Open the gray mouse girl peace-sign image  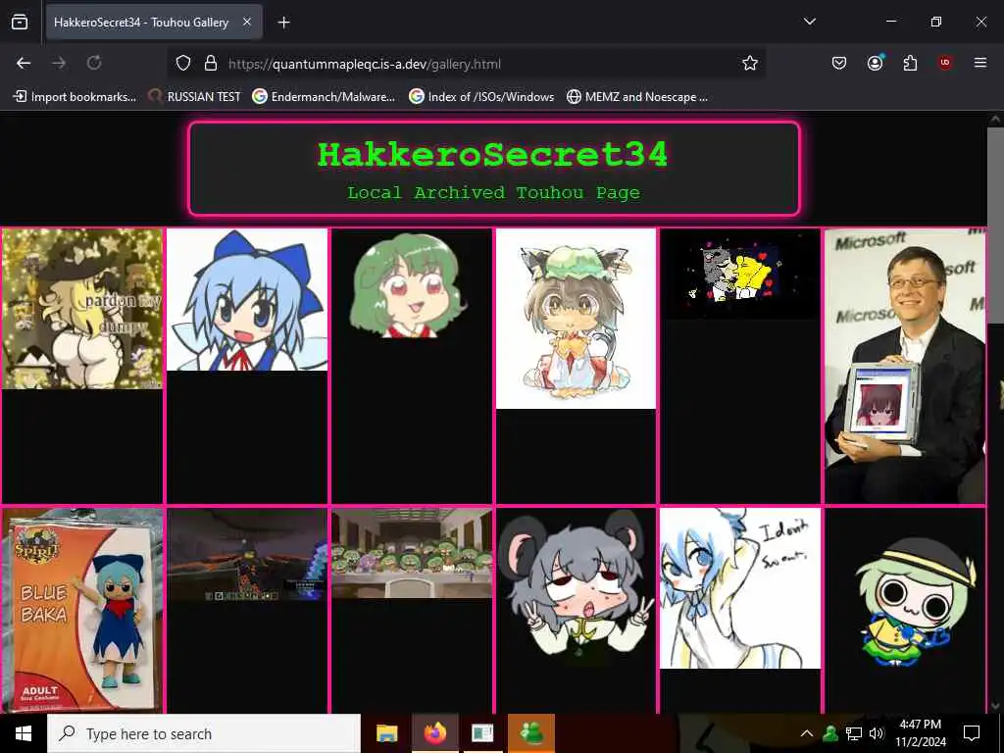click(576, 589)
